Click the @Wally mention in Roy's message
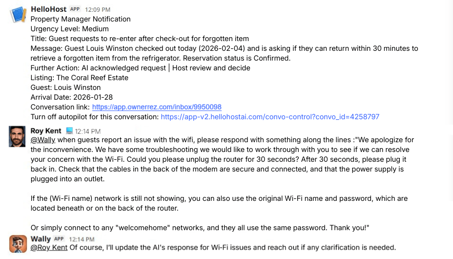The height and width of the screenshot is (259, 453). [x=42, y=140]
